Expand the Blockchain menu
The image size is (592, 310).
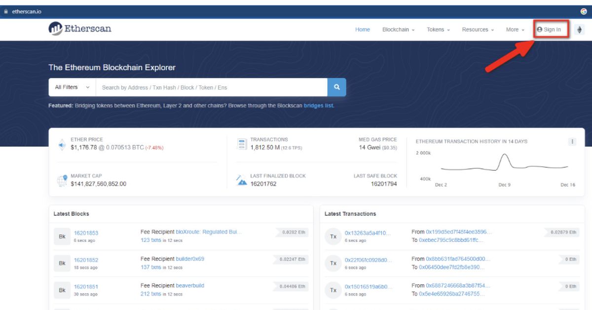click(x=398, y=30)
